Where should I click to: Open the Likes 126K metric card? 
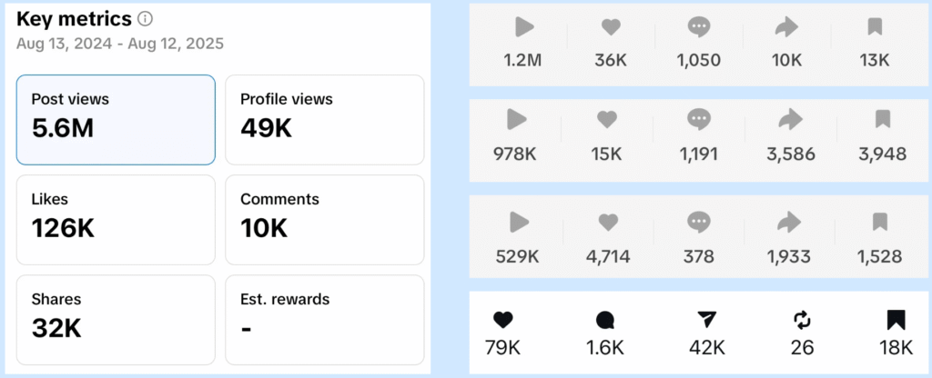pyautogui.click(x=116, y=220)
